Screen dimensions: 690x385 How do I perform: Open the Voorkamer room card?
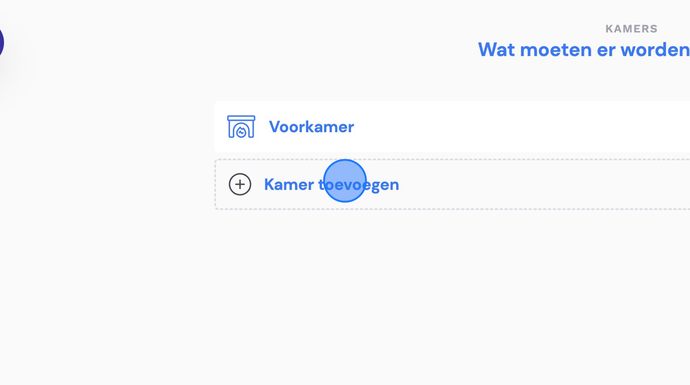click(452, 127)
